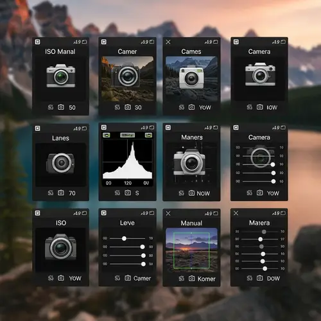Viewport: 321px width, 321px height.
Task: Click the 50 value in the ISO Manal card
Action: 72,107
